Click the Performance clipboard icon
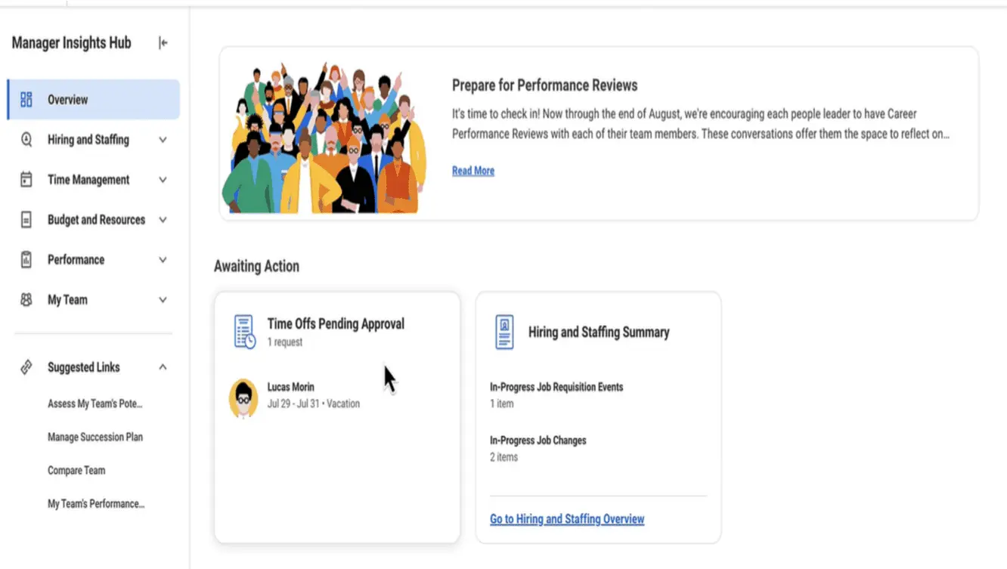 [26, 260]
